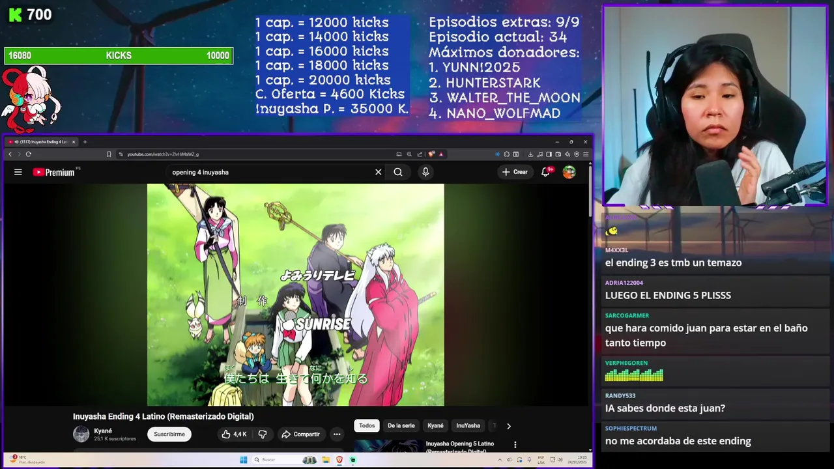
Task: Open the browser main hamburger menu
Action: [x=586, y=154]
